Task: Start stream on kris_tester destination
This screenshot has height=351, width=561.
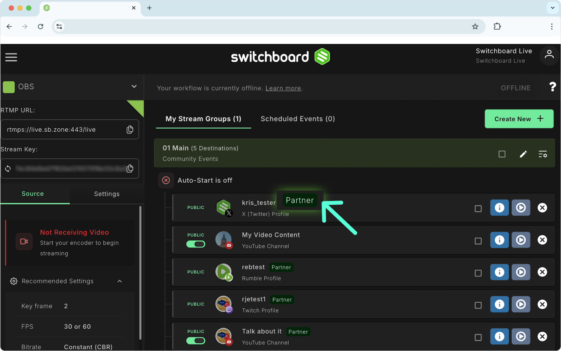Action: (521, 208)
